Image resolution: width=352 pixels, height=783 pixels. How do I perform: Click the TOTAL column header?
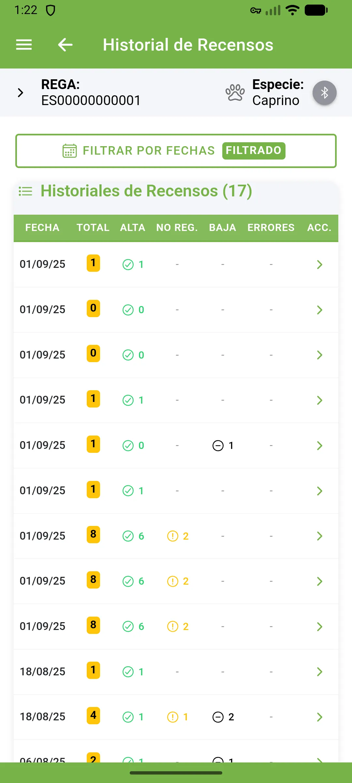point(93,228)
